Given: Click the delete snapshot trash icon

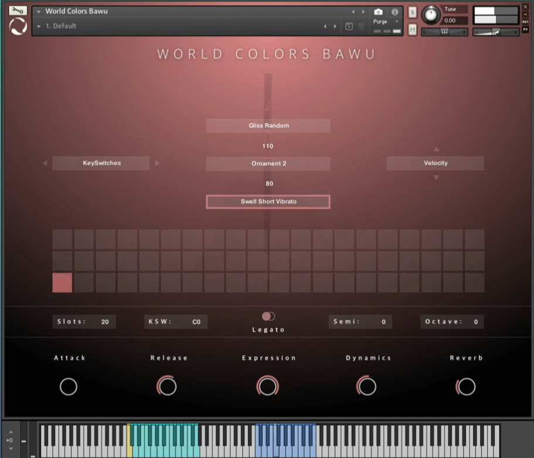Looking at the screenshot, I should 362,26.
